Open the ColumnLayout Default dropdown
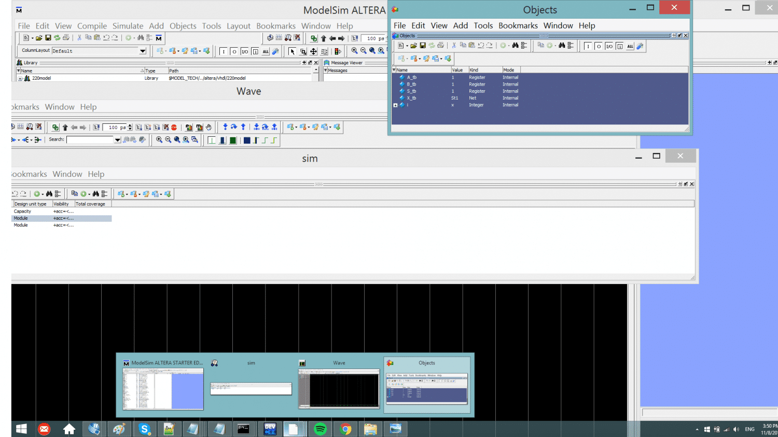 click(143, 51)
